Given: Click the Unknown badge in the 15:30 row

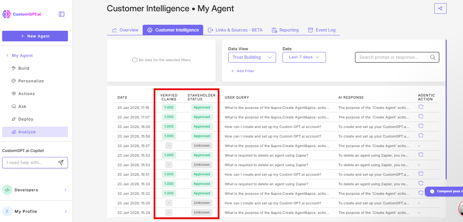Looking at the screenshot, I should coord(202,203).
